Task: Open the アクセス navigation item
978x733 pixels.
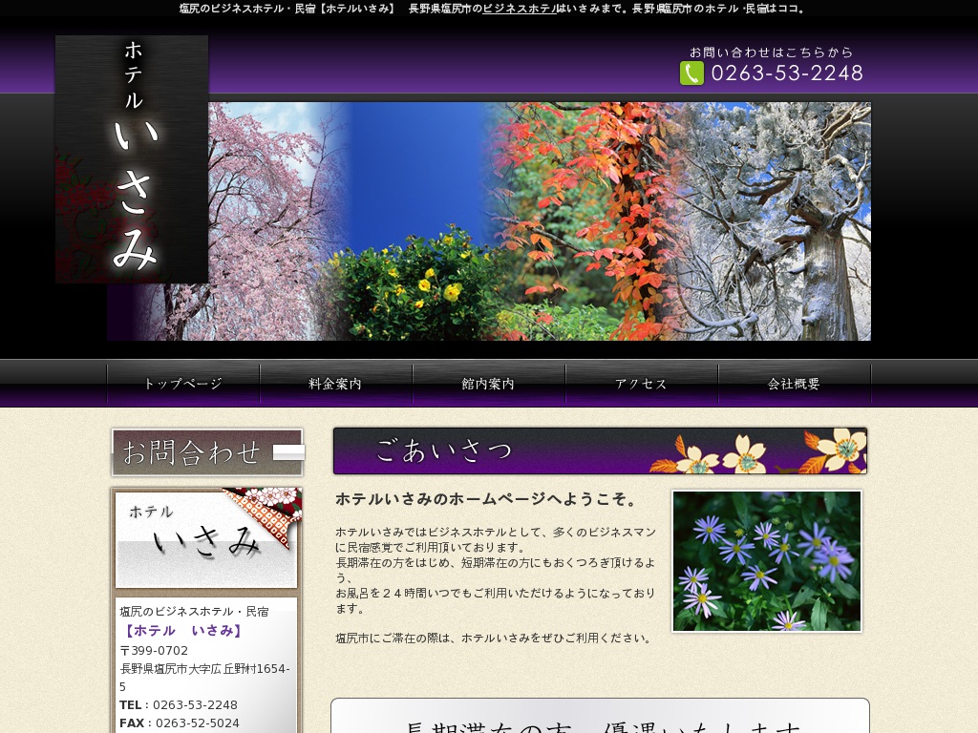Action: pyautogui.click(x=642, y=384)
